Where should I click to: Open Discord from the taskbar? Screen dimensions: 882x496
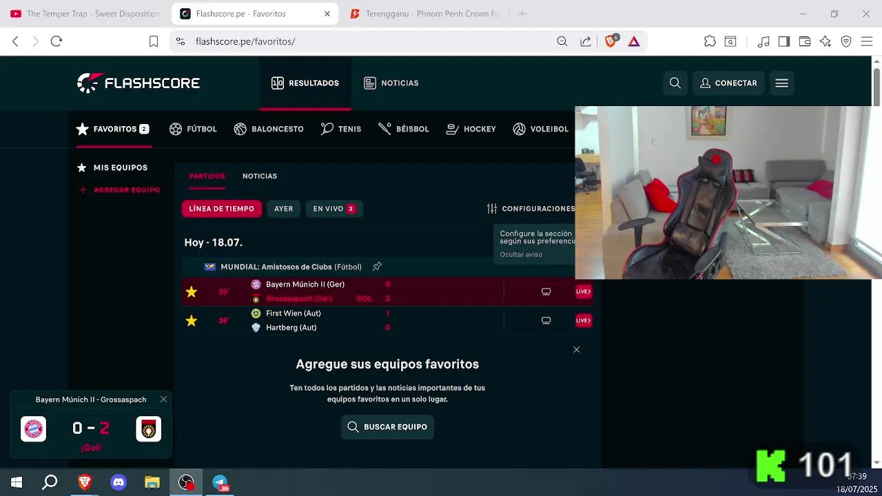(x=119, y=482)
